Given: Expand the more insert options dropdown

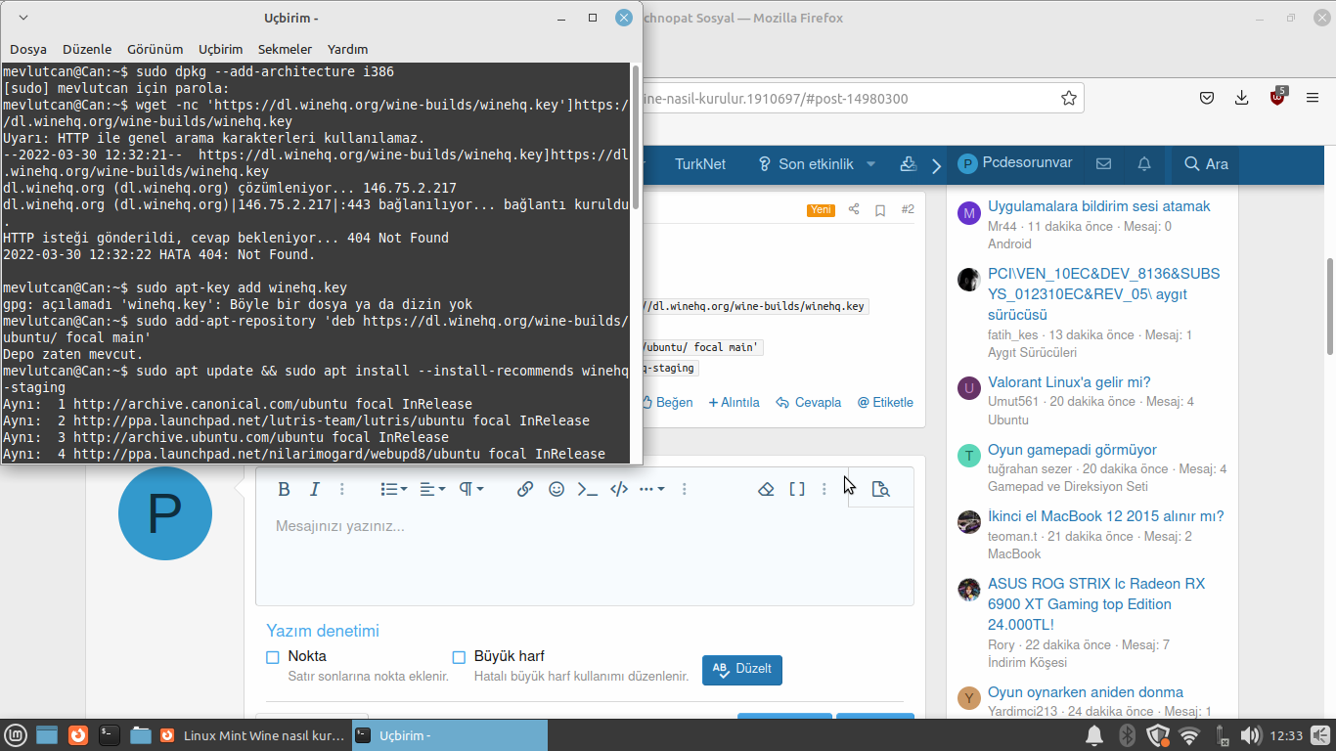Looking at the screenshot, I should point(652,489).
